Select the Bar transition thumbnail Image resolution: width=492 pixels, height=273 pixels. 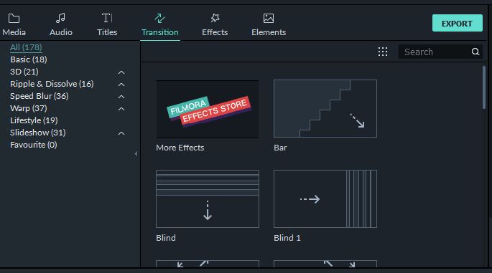coord(325,108)
